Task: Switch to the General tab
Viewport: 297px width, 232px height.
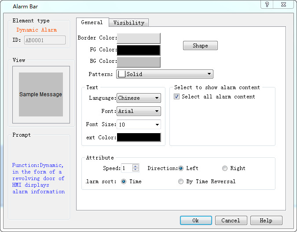Action: (92, 22)
